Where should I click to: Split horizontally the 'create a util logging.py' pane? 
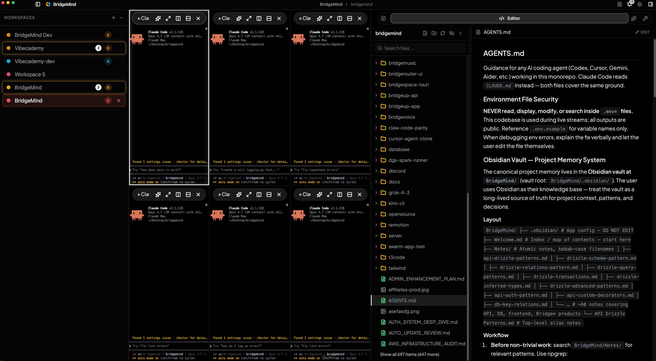point(269,18)
